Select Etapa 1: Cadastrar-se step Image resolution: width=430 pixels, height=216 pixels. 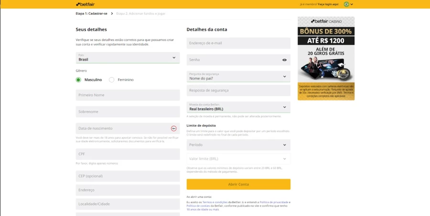(x=91, y=13)
